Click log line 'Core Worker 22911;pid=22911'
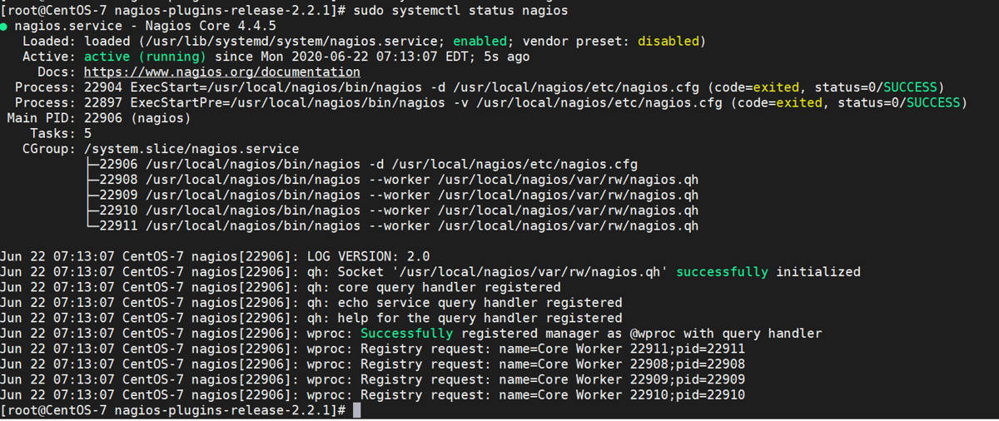The image size is (999, 421). click(x=373, y=349)
